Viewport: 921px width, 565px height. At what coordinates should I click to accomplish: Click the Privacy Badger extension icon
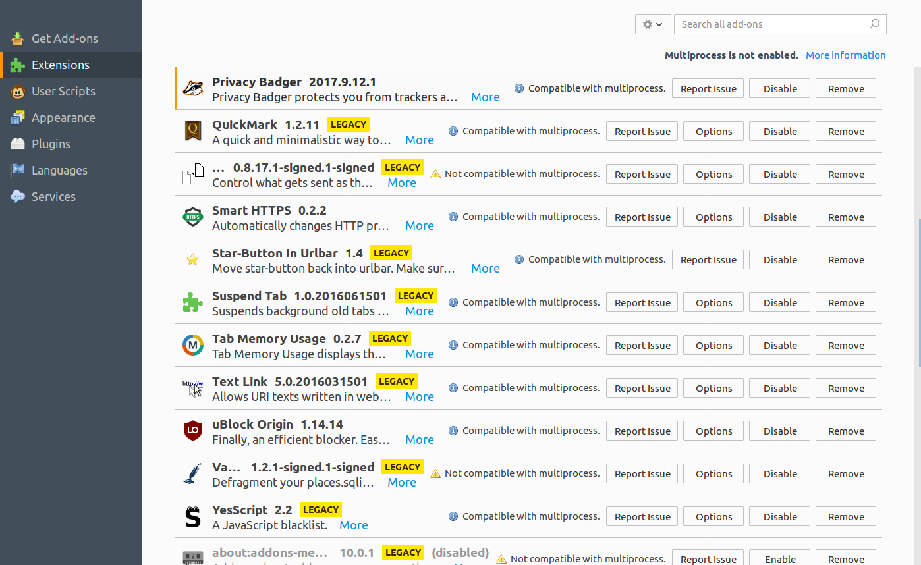coord(193,89)
